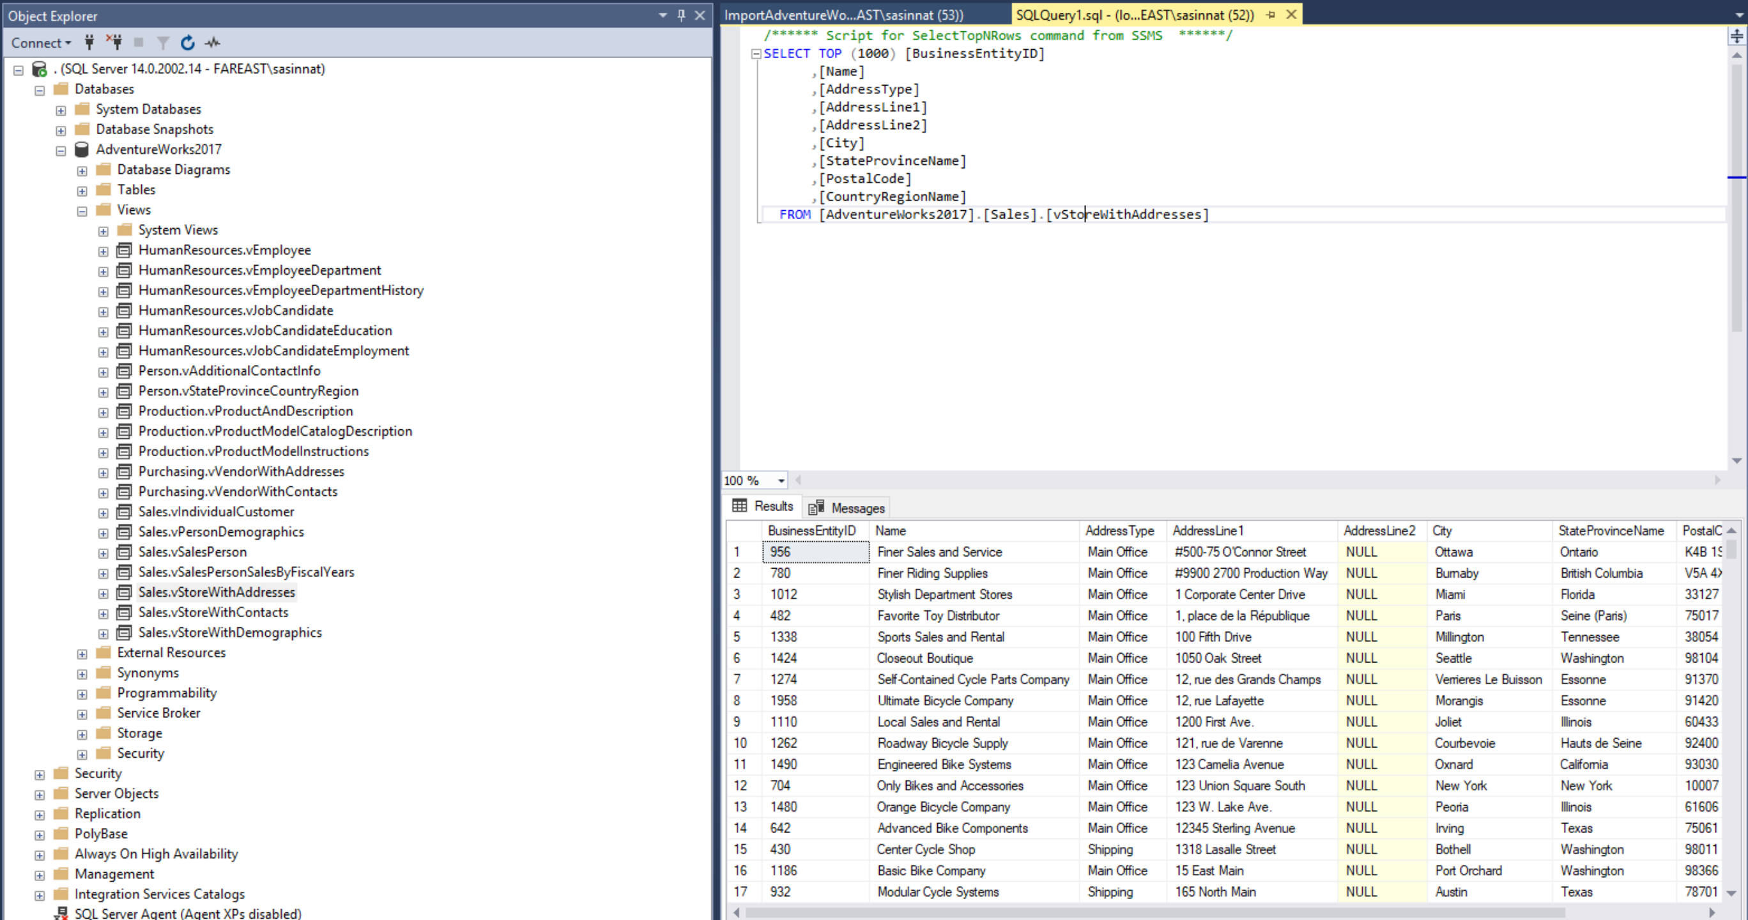Click the Sales.vStoreWithAddresses view icon
Image resolution: width=1748 pixels, height=920 pixels.
(124, 592)
